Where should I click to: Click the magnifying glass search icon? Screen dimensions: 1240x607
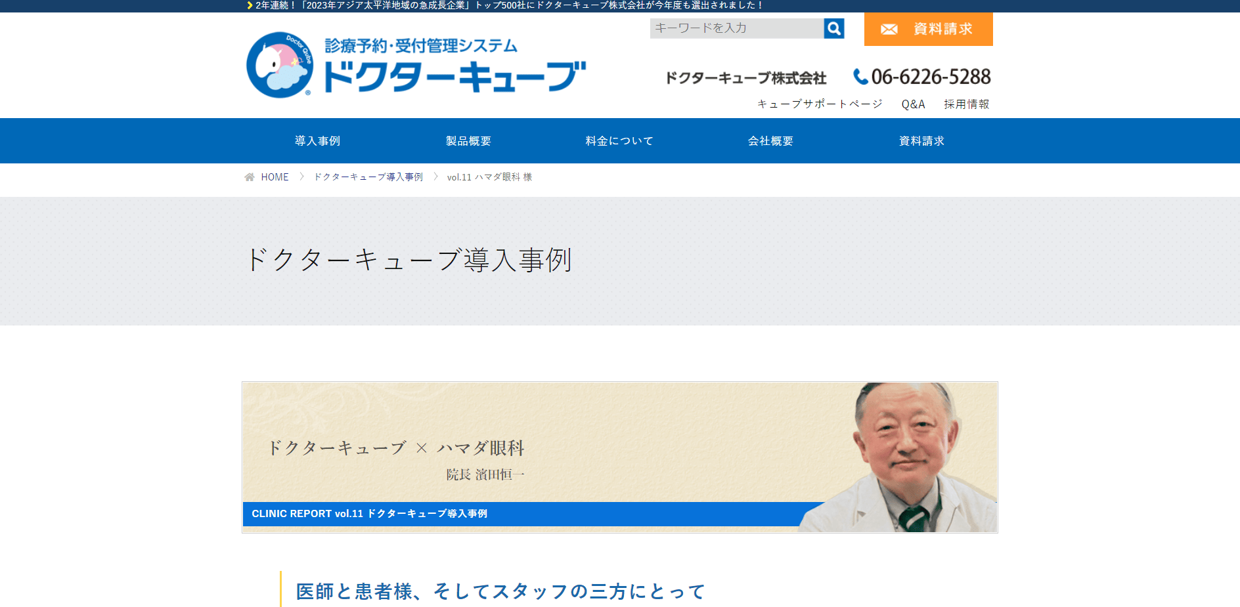(x=834, y=28)
